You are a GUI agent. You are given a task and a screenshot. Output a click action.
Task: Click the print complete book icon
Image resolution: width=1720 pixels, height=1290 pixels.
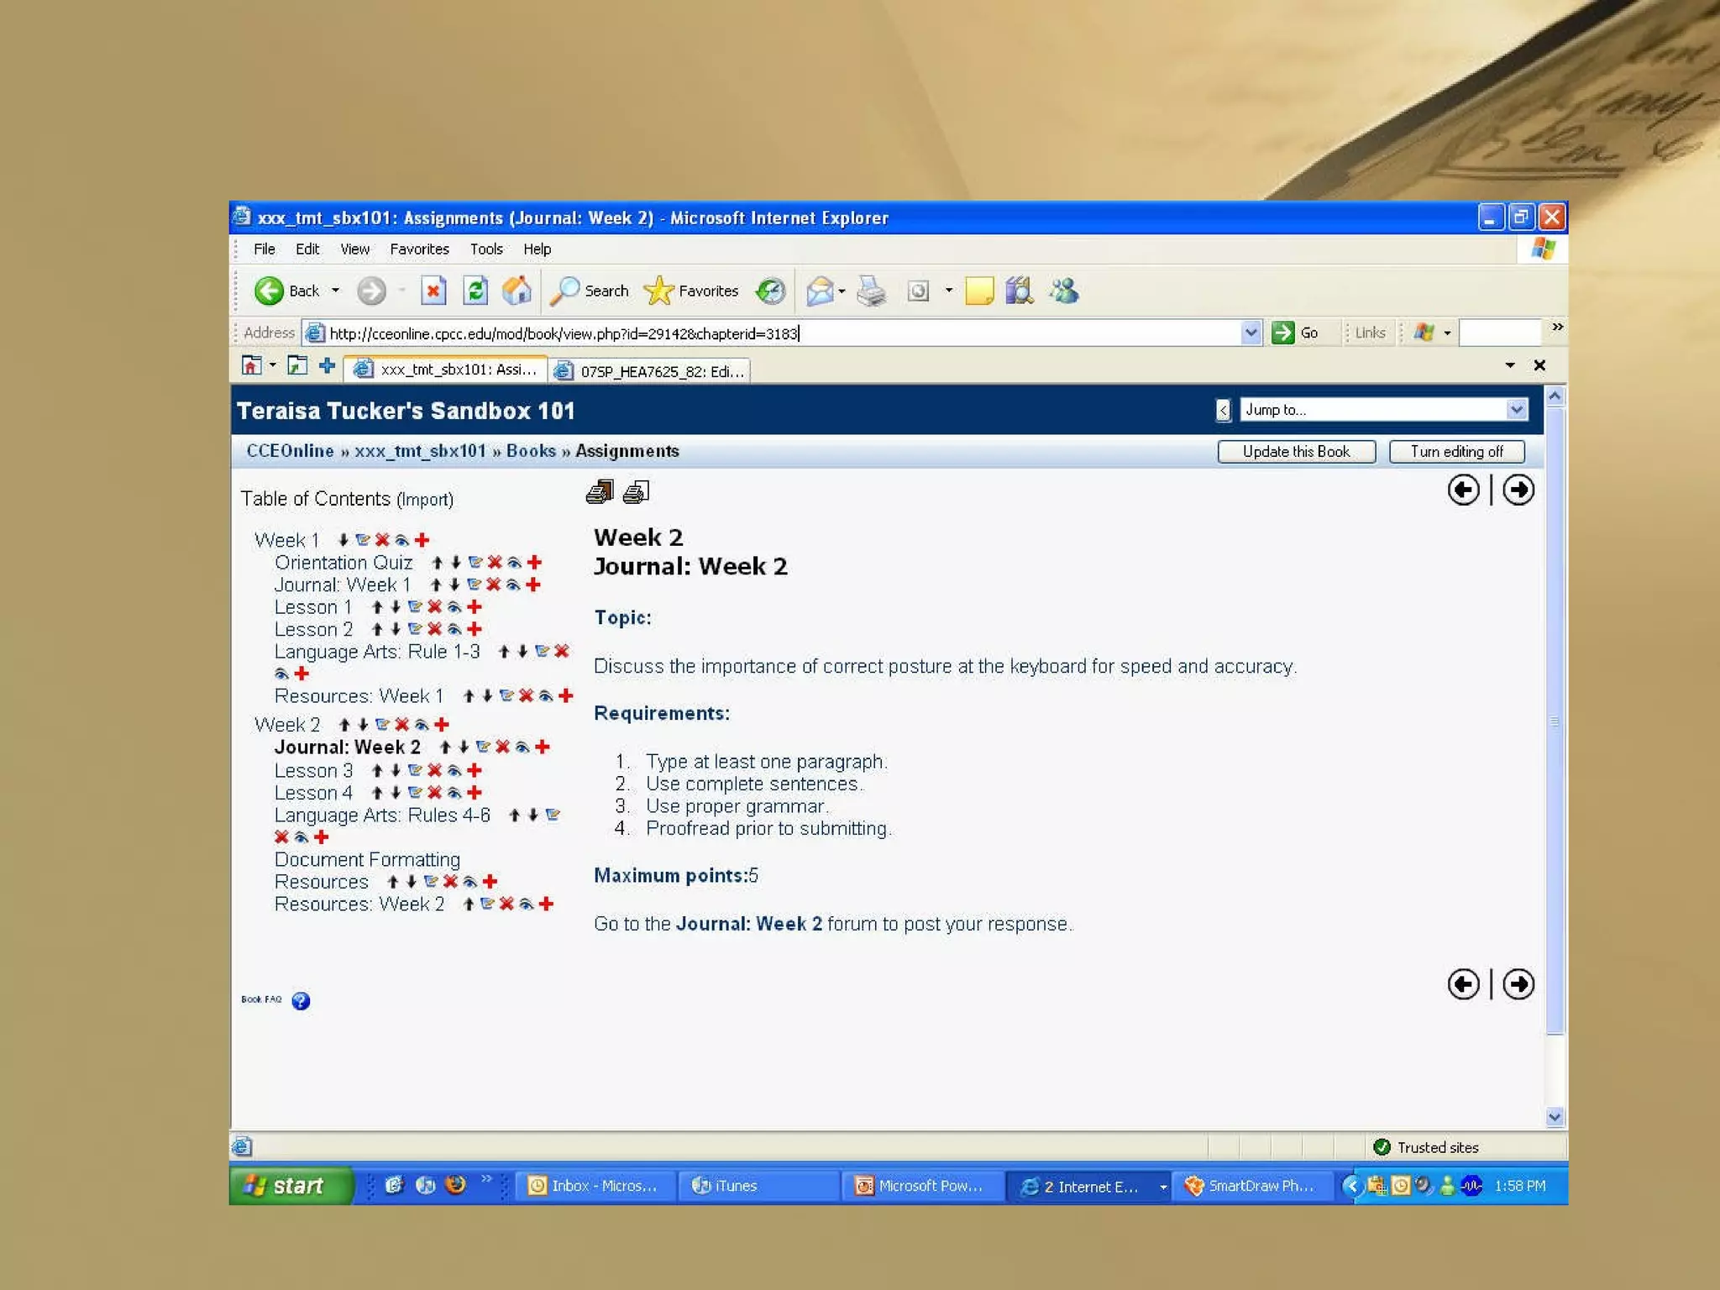point(599,492)
